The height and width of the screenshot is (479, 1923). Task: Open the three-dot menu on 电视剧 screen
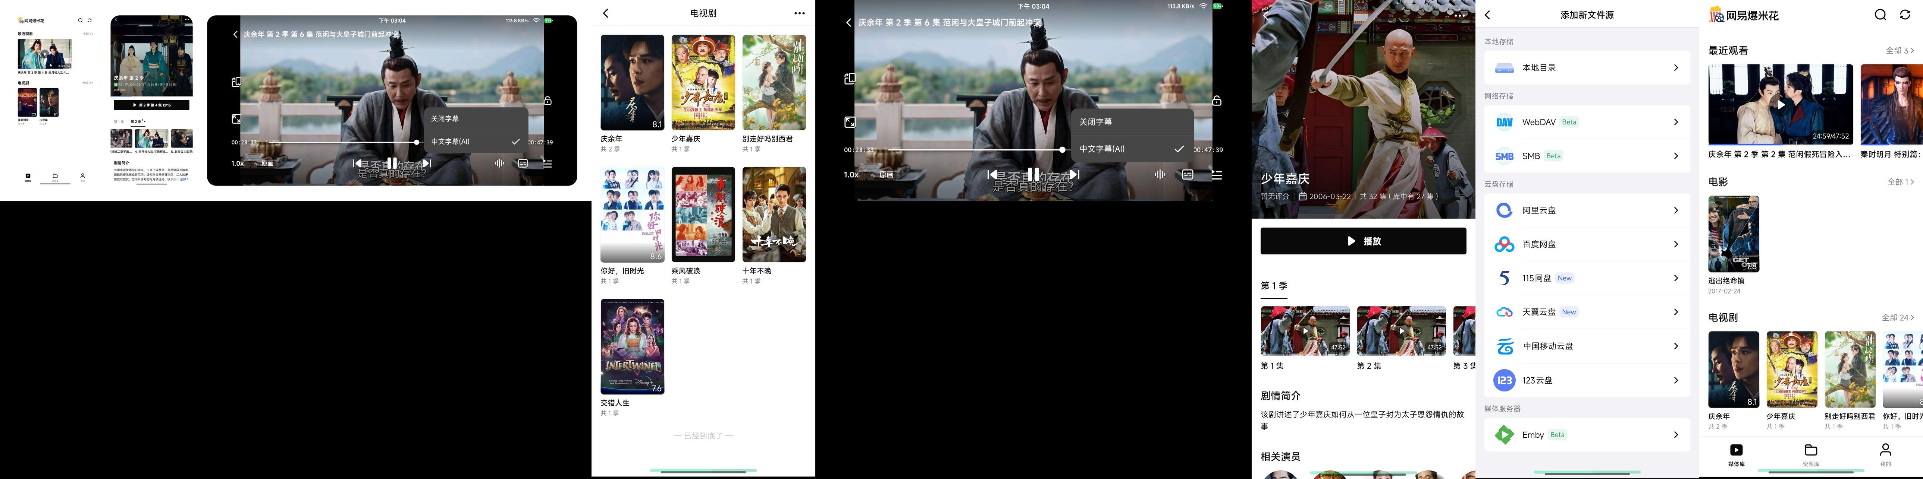pyautogui.click(x=800, y=13)
